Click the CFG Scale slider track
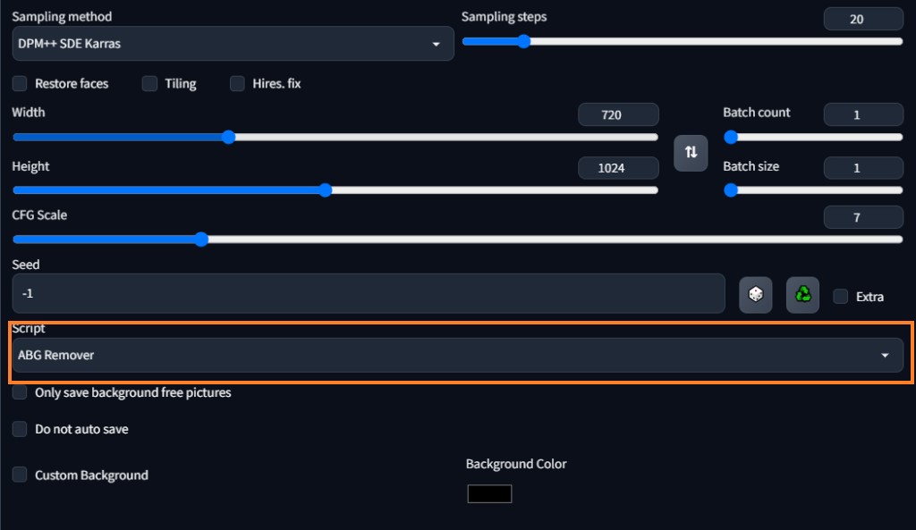Viewport: 916px width, 530px height. pos(457,240)
